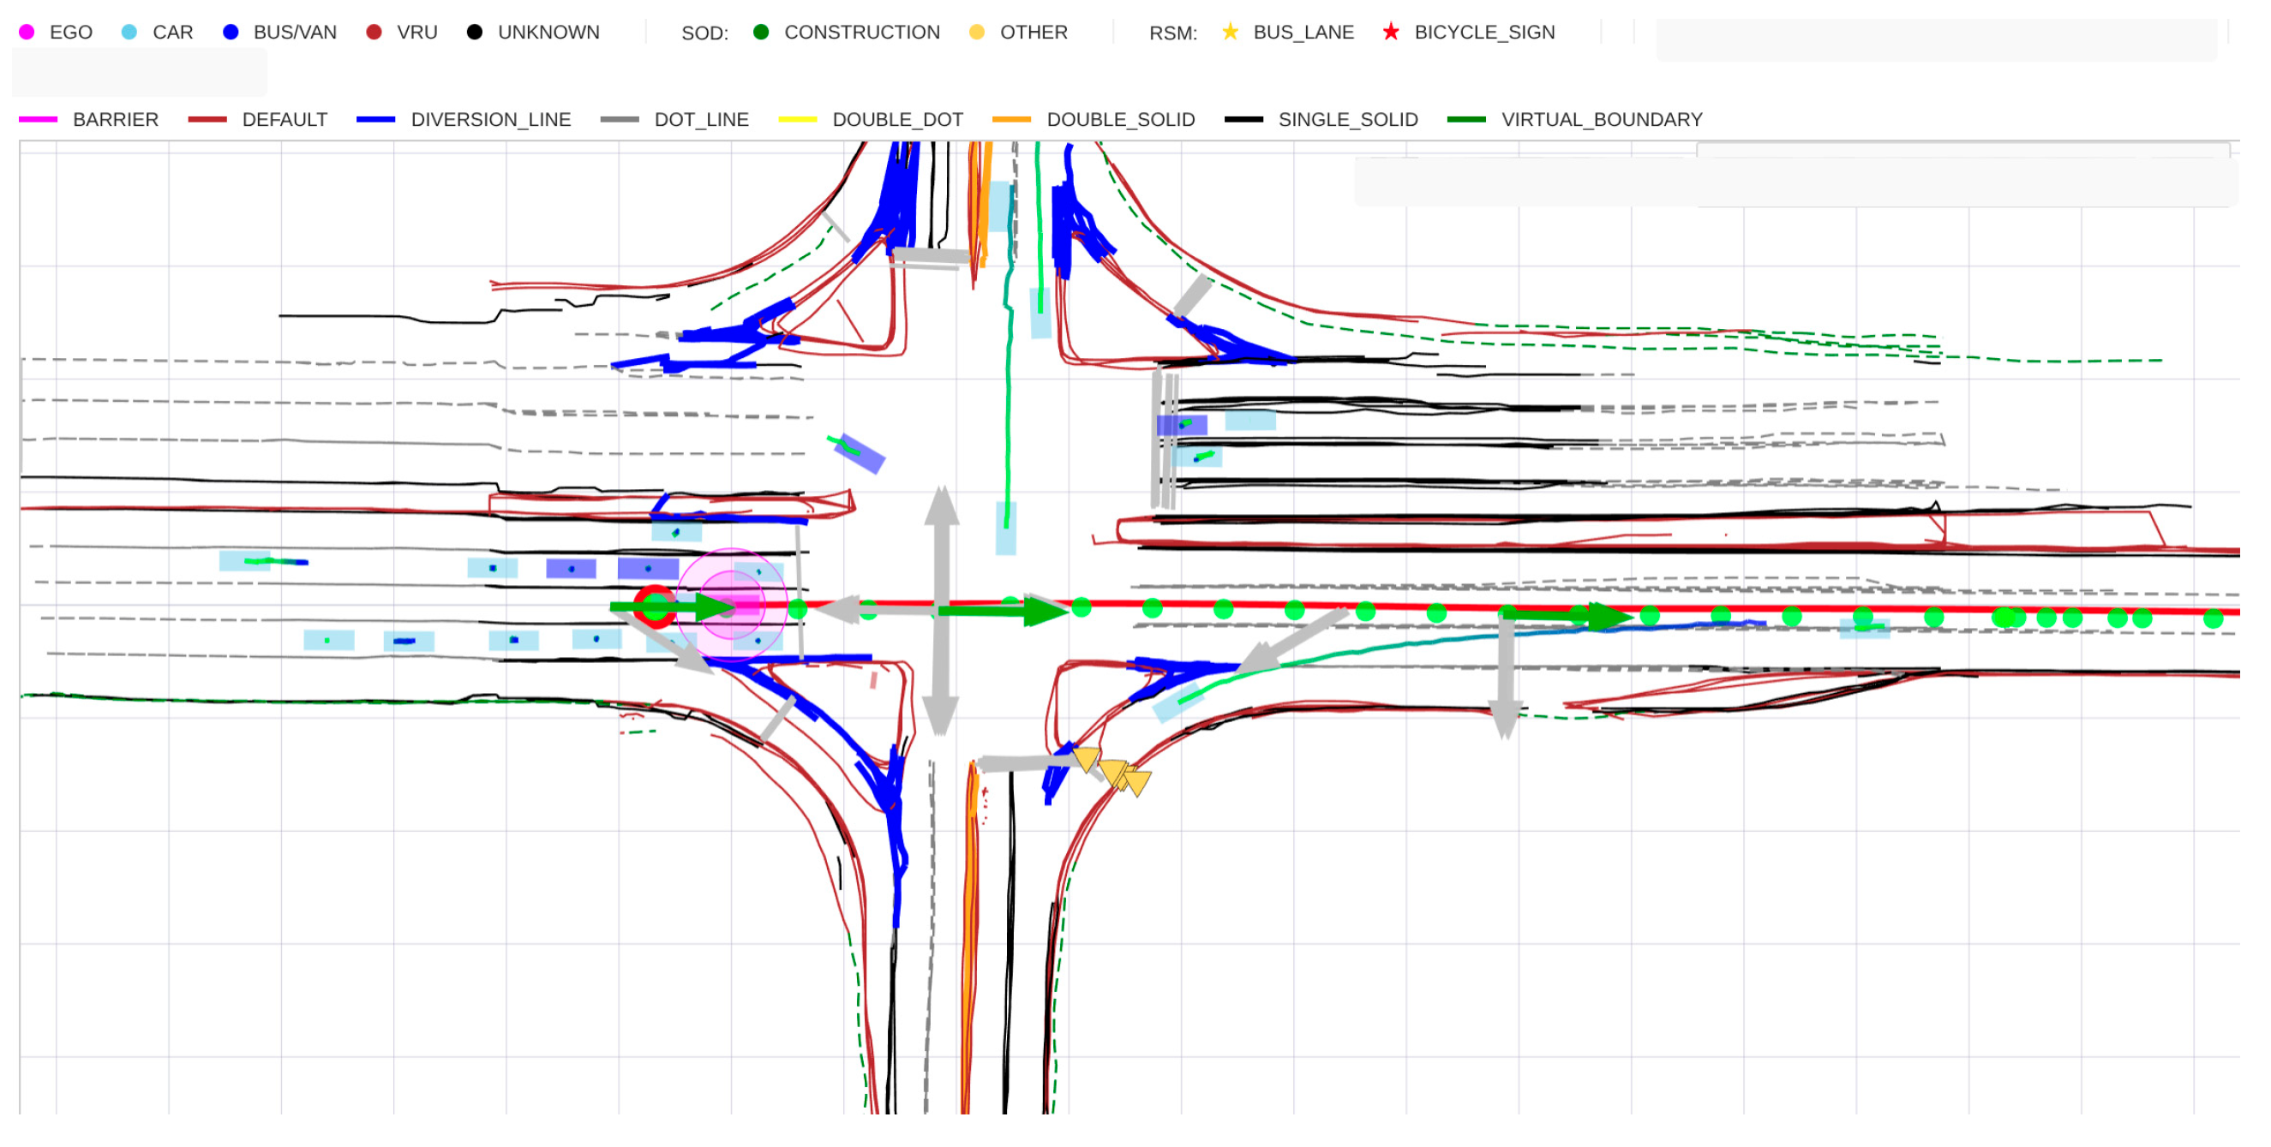Click the yellow DOUBLE_DOT line swatch
This screenshot has width=2271, height=1147.
tap(797, 120)
